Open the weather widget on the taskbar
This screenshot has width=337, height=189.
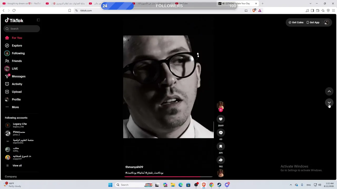pos(12,185)
